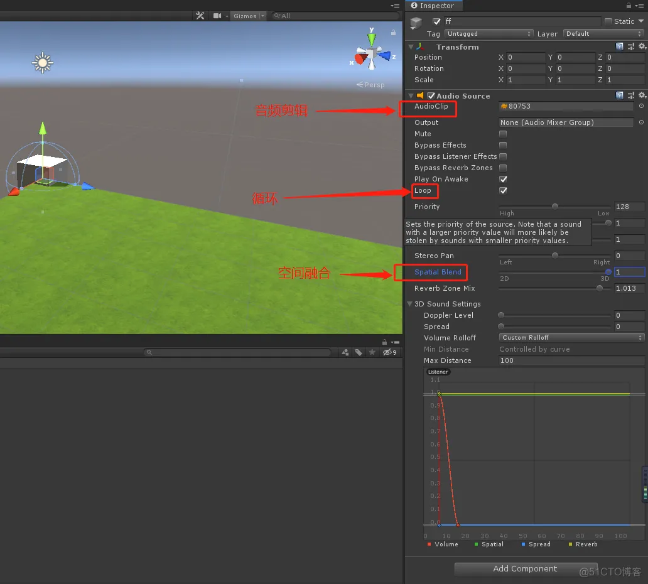This screenshot has height=584, width=648.
Task: Enable the Bypass Effects checkbox
Action: tap(503, 145)
